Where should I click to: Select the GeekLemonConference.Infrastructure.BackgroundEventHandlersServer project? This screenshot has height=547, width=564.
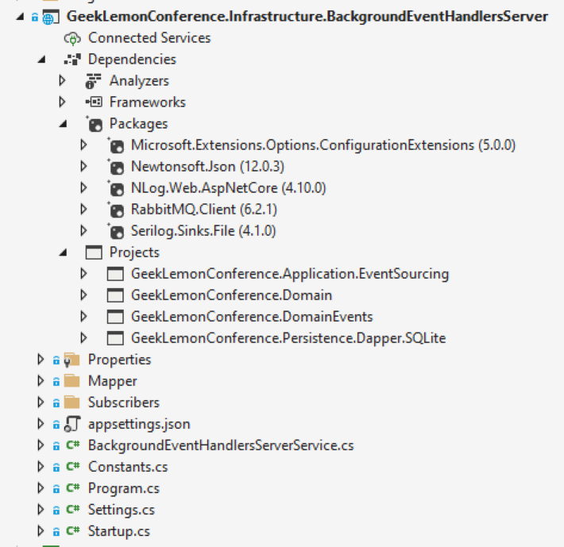[307, 17]
